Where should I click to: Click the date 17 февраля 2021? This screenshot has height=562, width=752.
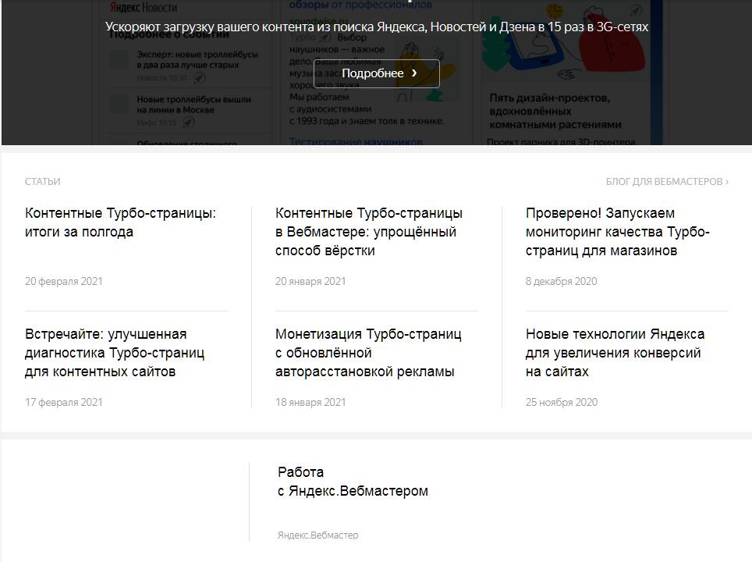click(64, 402)
